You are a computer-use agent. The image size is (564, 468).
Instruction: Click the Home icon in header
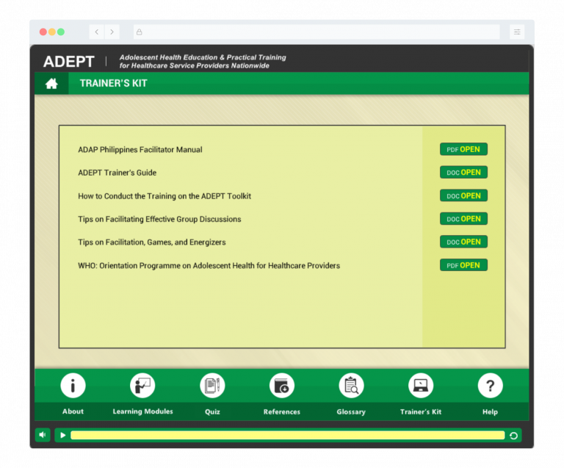pos(51,84)
